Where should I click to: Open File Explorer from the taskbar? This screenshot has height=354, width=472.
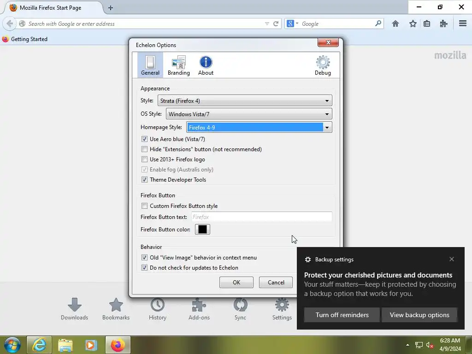point(65,345)
